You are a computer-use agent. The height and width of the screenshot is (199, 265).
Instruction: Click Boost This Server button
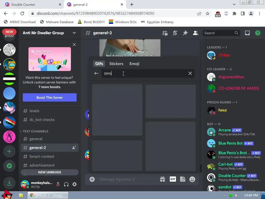50,97
